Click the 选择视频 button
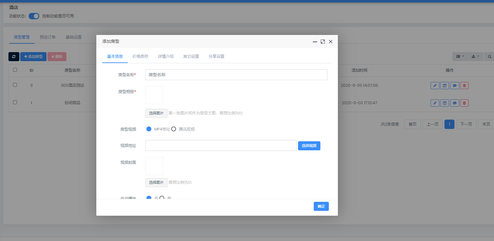The height and width of the screenshot is (241, 494). pos(309,146)
